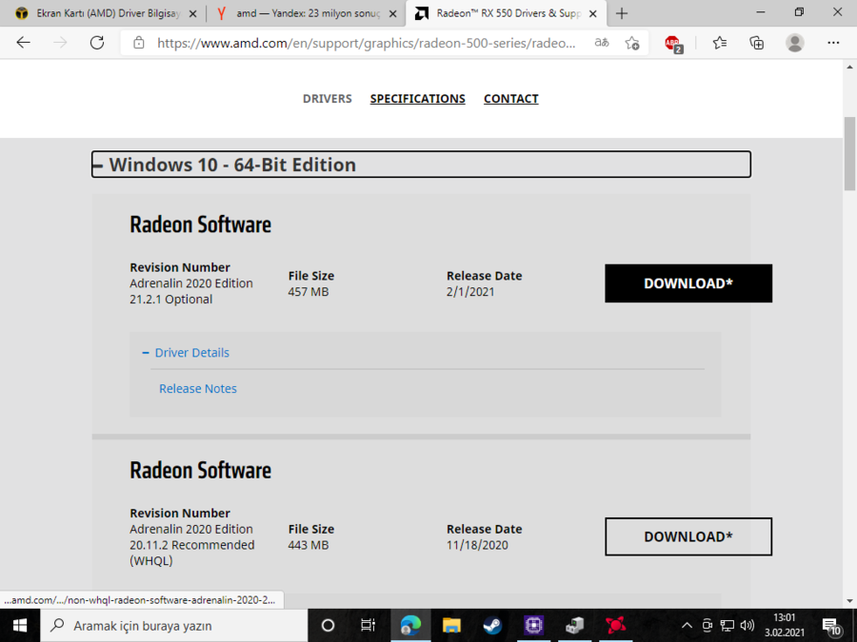Image resolution: width=857 pixels, height=642 pixels.
Task: Close the Ekran Kartı (AMD) Driver tab
Action: [x=192, y=14]
